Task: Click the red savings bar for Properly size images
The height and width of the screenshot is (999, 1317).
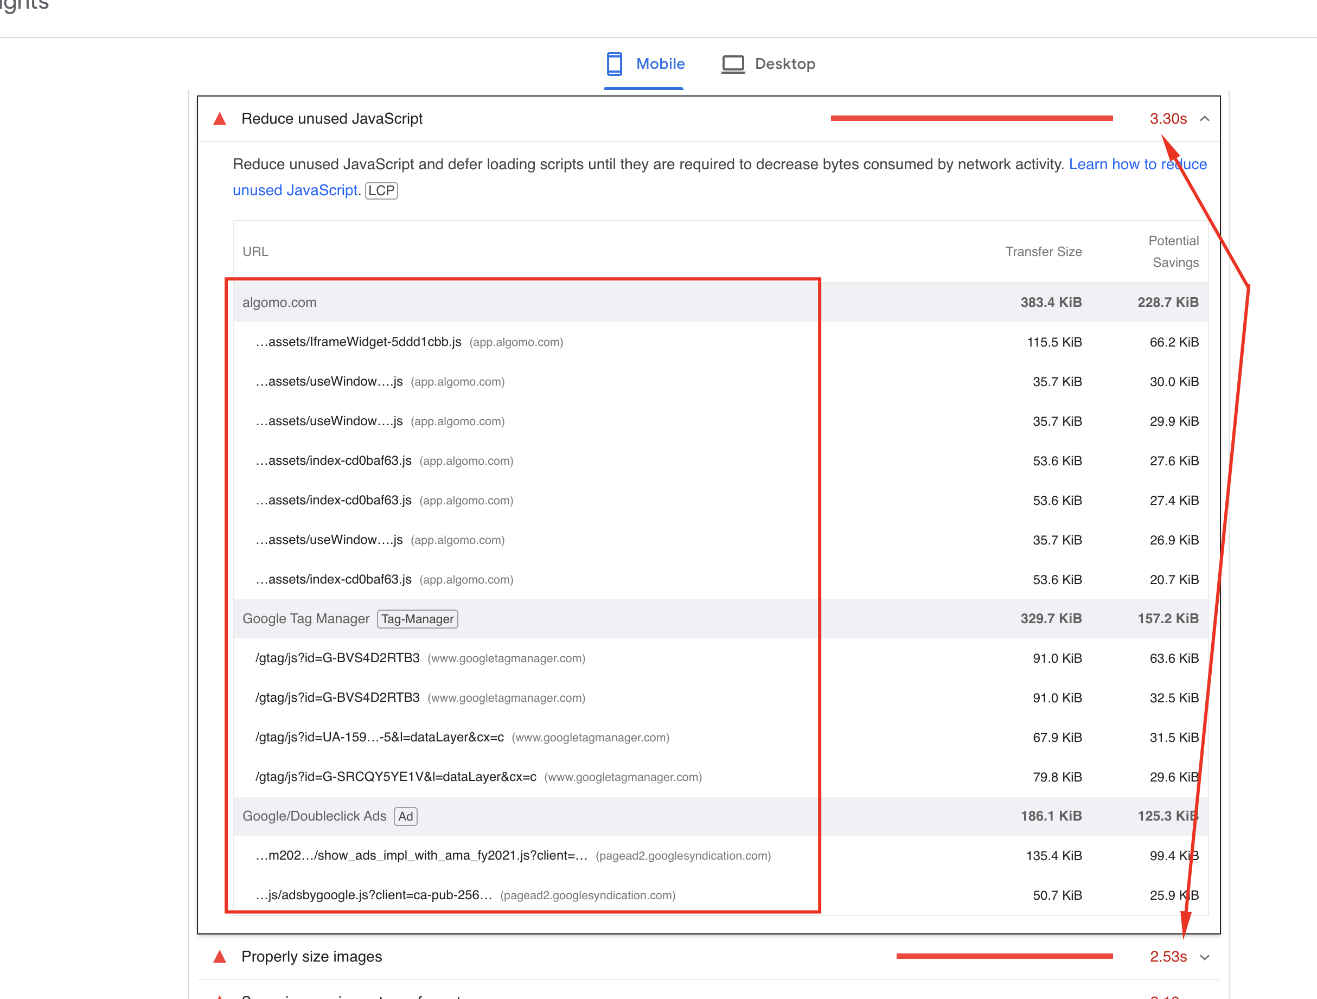Action: 1005,956
